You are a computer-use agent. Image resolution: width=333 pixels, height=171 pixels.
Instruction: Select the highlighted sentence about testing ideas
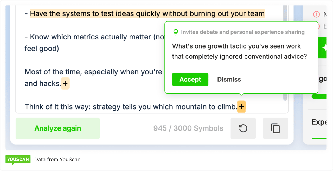coord(147,13)
